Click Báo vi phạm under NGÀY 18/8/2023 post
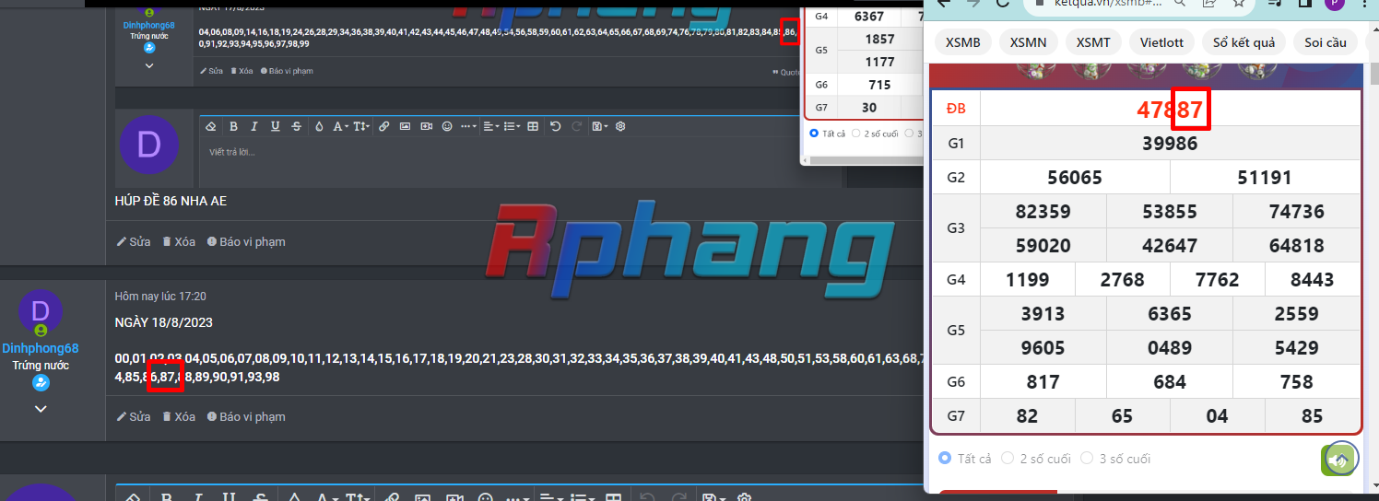Viewport: 1379px width, 501px height. pyautogui.click(x=246, y=416)
